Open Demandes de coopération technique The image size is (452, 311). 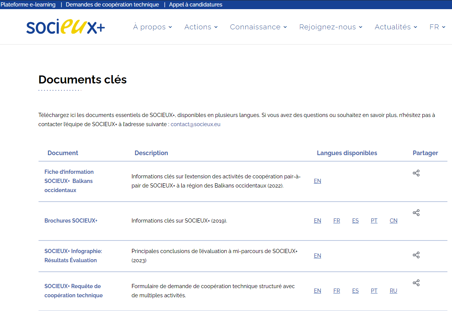point(112,5)
